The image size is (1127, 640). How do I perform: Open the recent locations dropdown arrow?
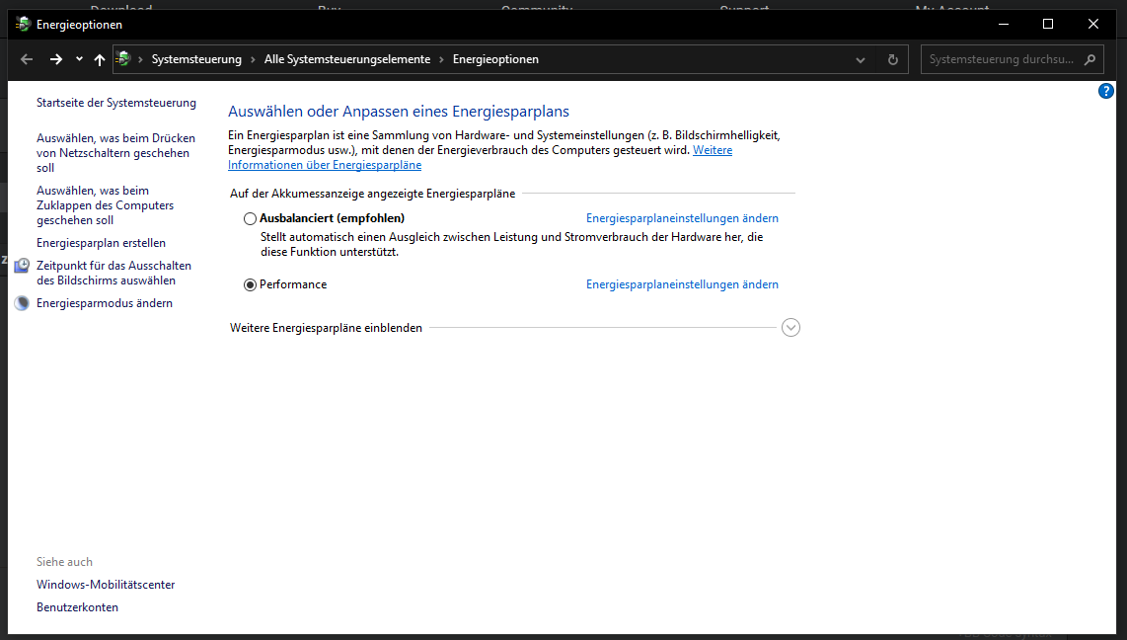coord(79,59)
